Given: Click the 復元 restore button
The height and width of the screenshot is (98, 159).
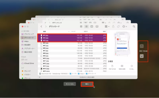Looking at the screenshot, I should pyautogui.click(x=87, y=84).
